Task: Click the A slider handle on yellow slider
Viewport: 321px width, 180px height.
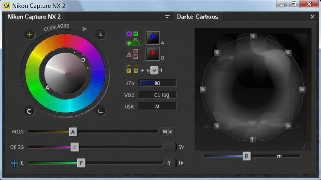Action: 73,132
